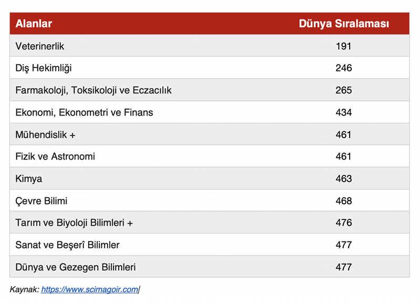The width and height of the screenshot is (420, 304).
Task: Select Dünya ve Gezegen Bilimleri cell
Action: (76, 267)
